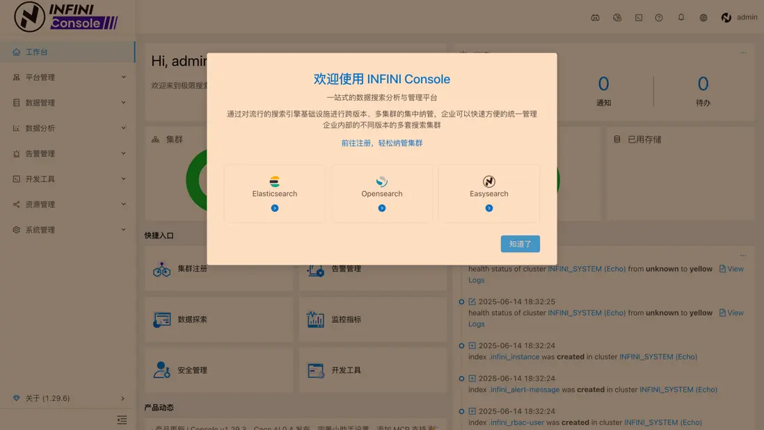Click the 已用存储 panel title

[x=644, y=140]
